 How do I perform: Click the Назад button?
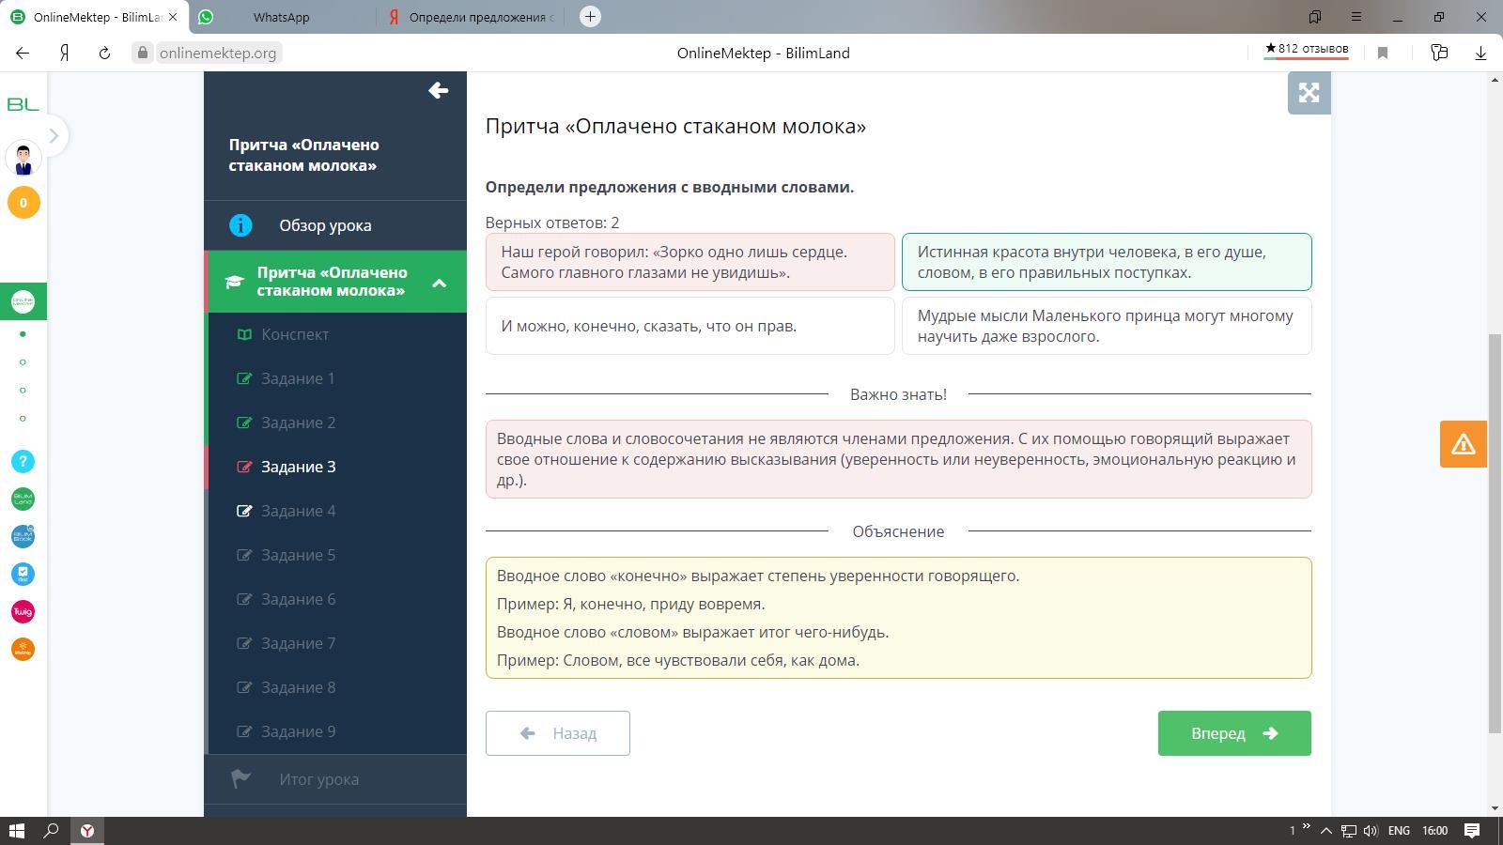(558, 733)
